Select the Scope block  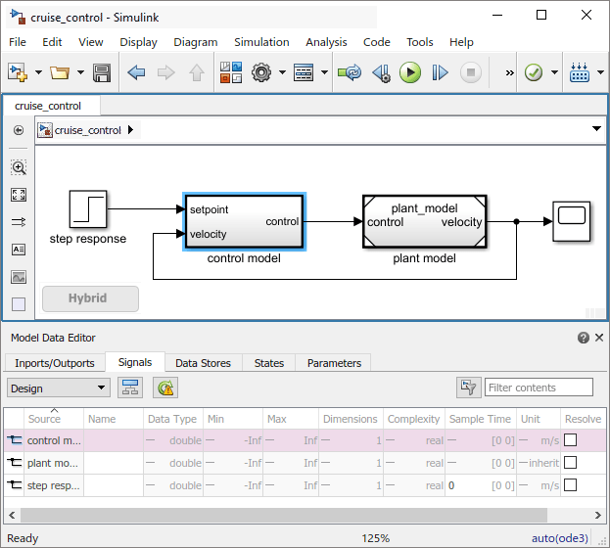point(572,221)
